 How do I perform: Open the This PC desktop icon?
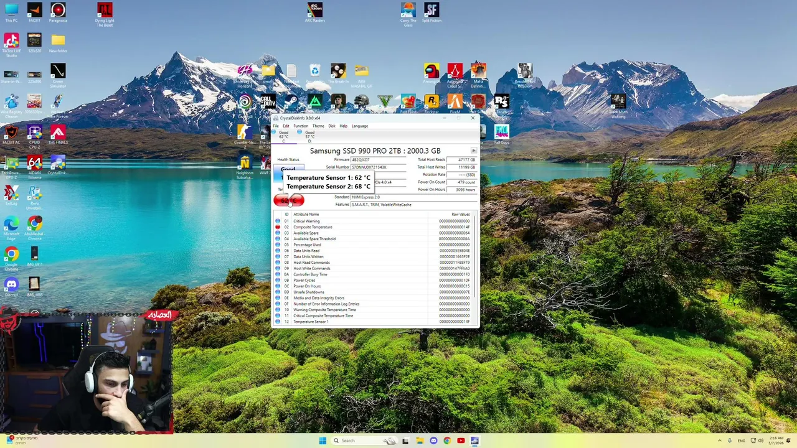[11, 13]
